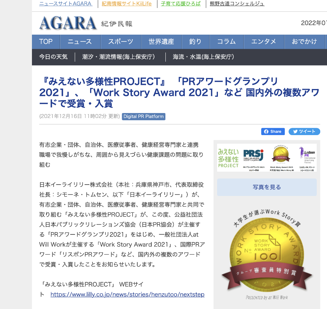Click the article headline みえない多様性PROJECT
The image size is (327, 309).
[x=179, y=92]
